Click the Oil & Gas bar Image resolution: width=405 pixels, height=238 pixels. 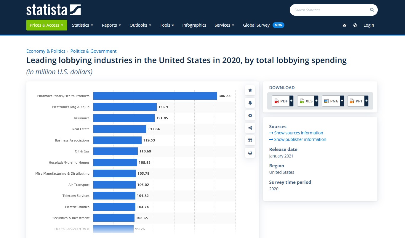tap(116, 151)
